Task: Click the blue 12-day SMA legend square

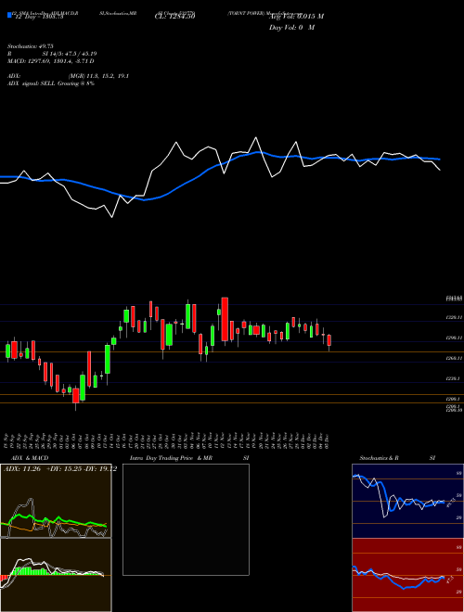Action: [9, 16]
